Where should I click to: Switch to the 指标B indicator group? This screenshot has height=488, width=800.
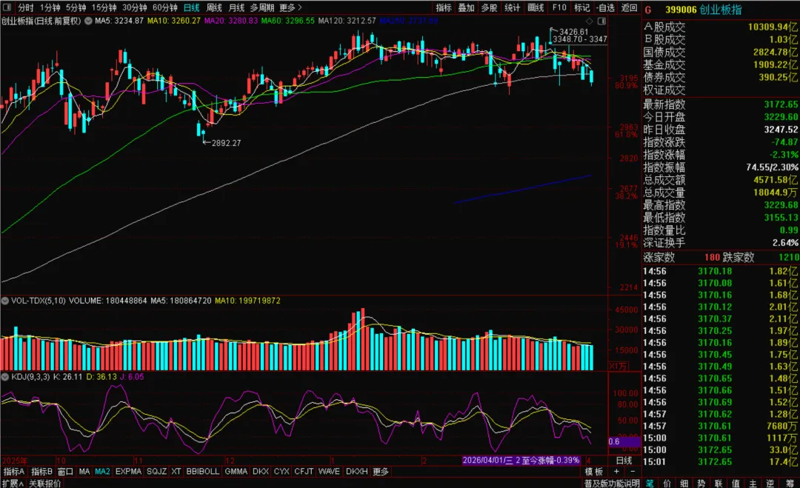(41, 472)
